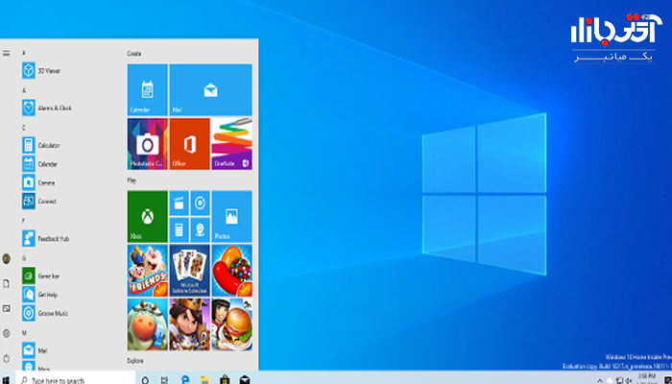
Task: Open Cortana from the taskbar
Action: (145, 380)
